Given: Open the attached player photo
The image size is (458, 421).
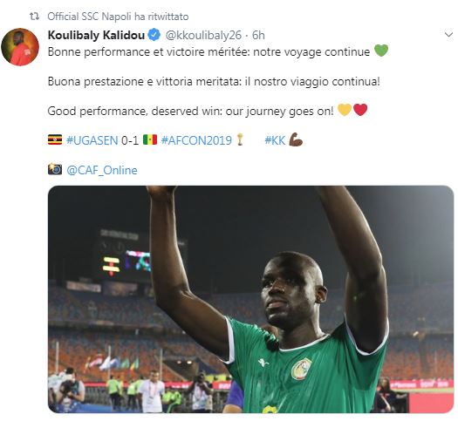Looking at the screenshot, I should click(x=250, y=299).
